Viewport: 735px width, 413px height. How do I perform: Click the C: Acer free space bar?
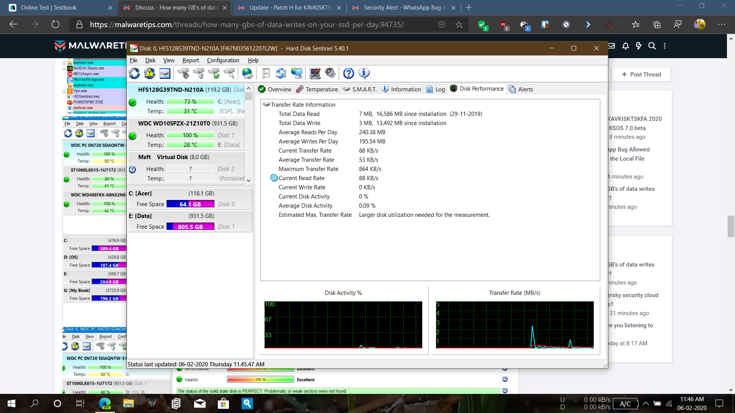tap(190, 204)
